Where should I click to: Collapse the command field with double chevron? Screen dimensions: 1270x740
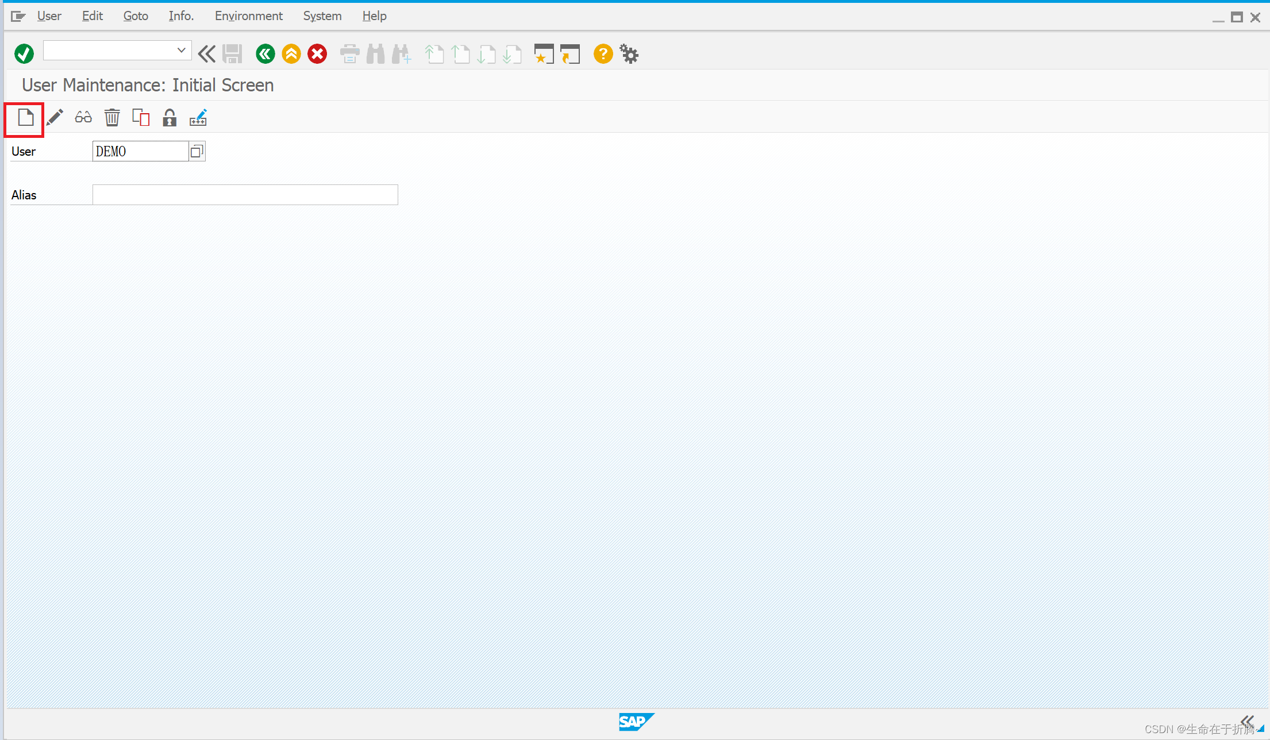tap(207, 54)
